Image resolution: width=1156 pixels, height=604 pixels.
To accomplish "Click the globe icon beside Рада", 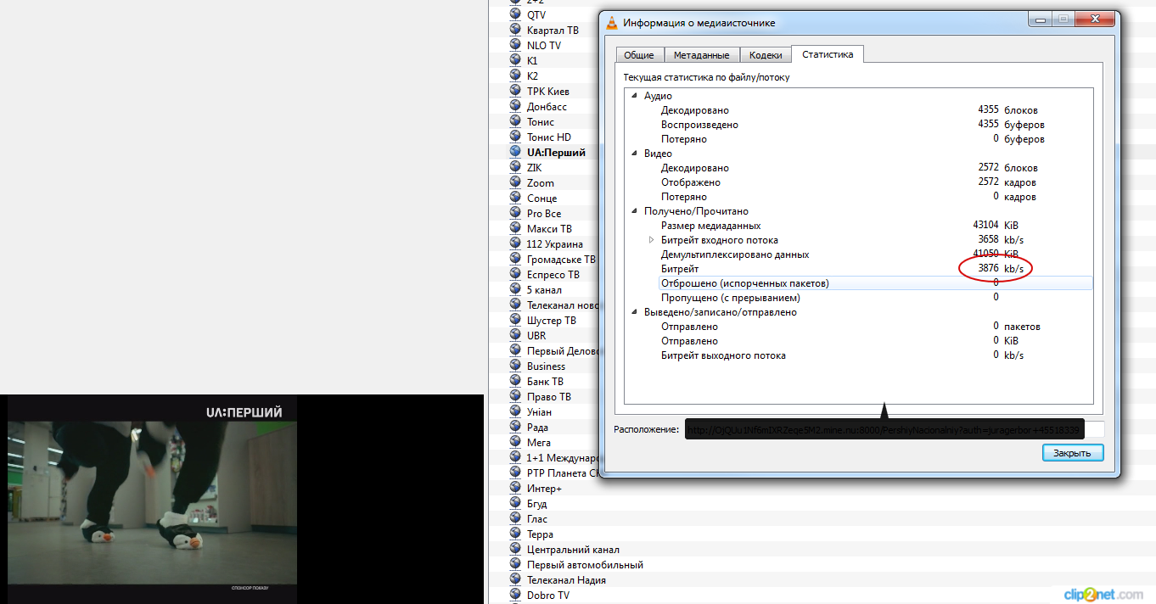I will point(515,427).
